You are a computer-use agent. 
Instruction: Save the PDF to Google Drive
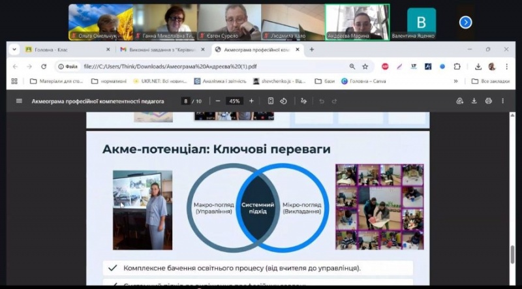[460, 101]
